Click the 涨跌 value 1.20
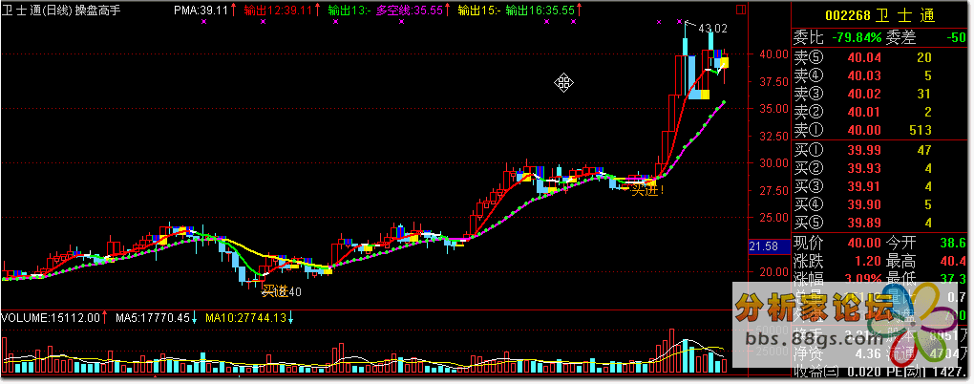This screenshot has width=974, height=384. [x=870, y=261]
